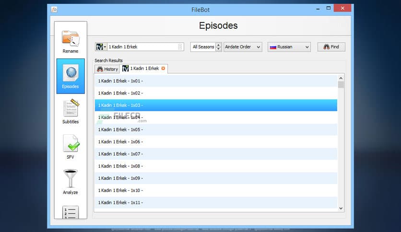Increase the All Seasons spinner value
The width and height of the screenshot is (401, 232).
218,45
